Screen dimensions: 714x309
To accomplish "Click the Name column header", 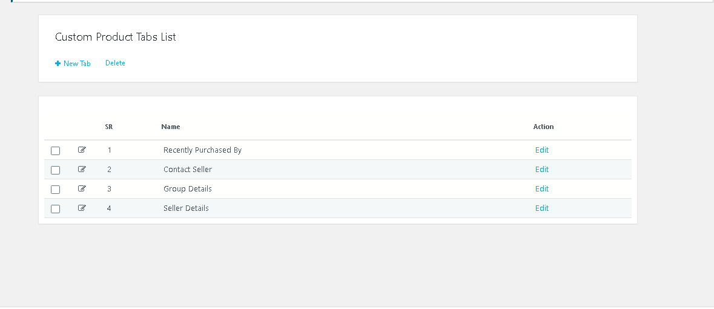I will tap(171, 127).
